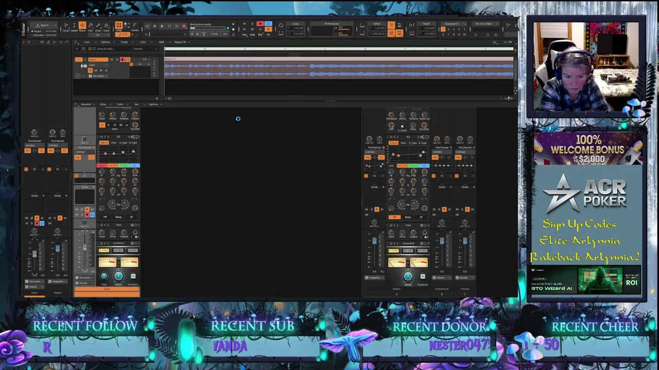Select Pure EQ mode on Audio strip
This screenshot has height=370, width=659.
[x=114, y=143]
